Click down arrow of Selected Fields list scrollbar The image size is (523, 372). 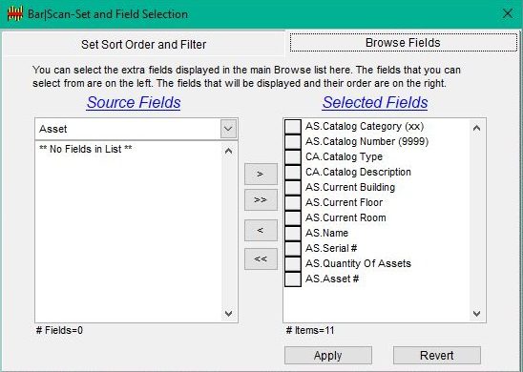tap(476, 313)
